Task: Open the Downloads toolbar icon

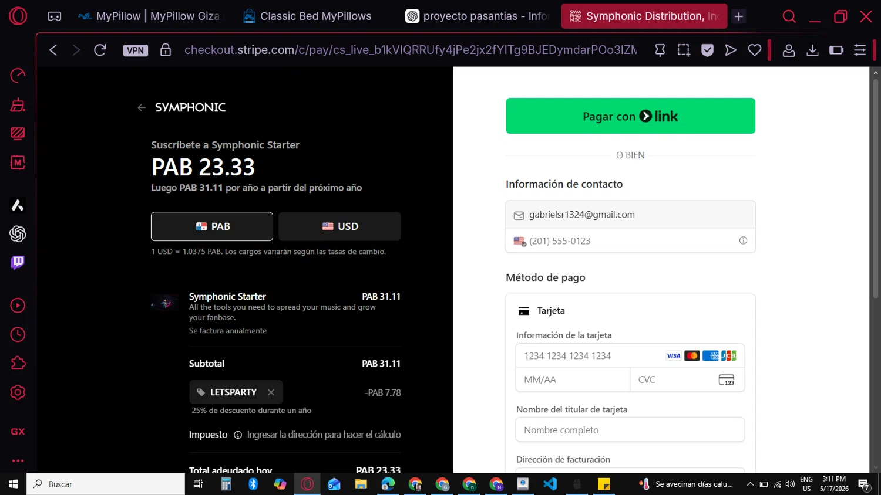Action: 812,50
